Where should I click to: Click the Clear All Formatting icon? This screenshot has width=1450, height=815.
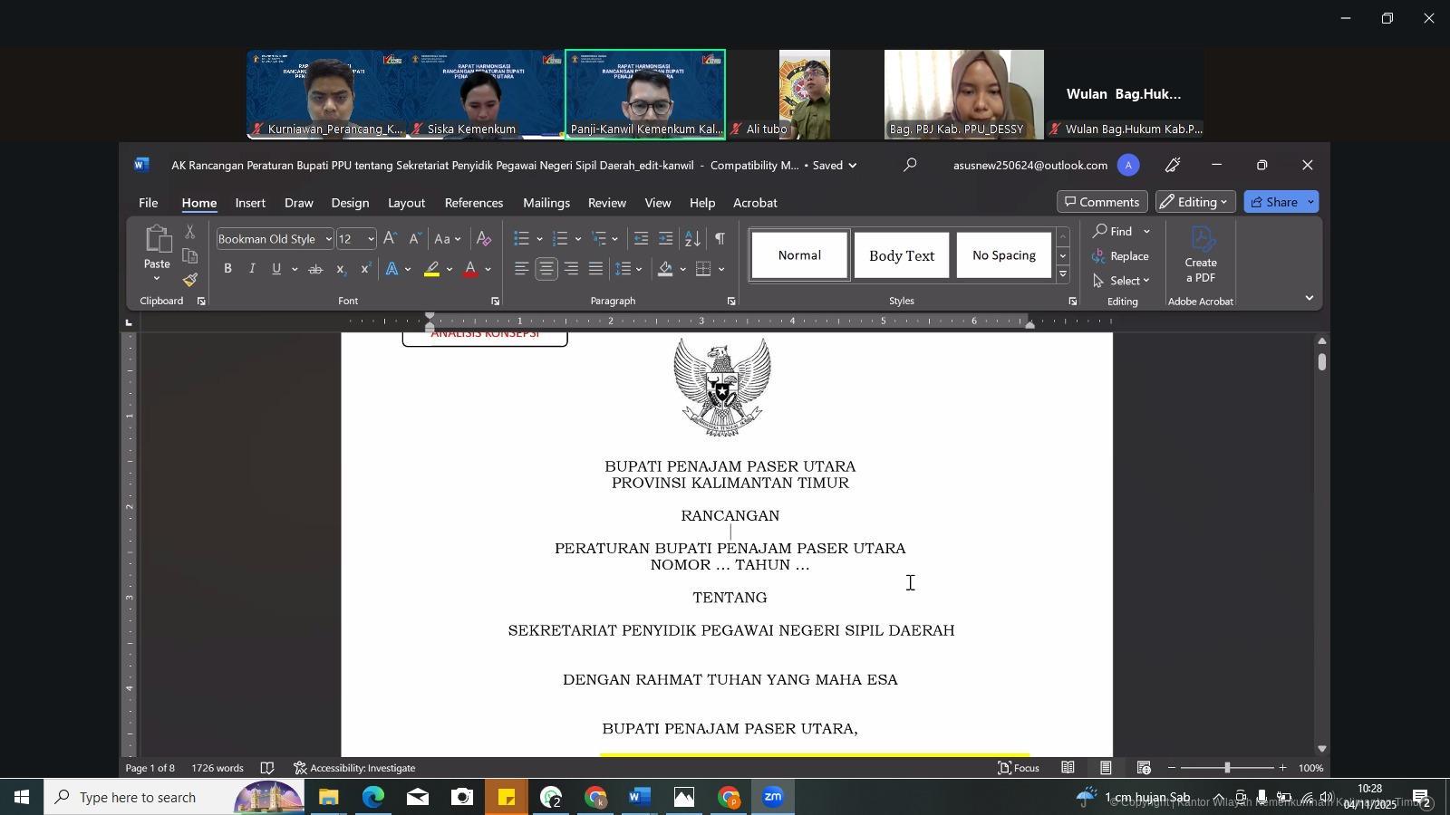point(484,239)
